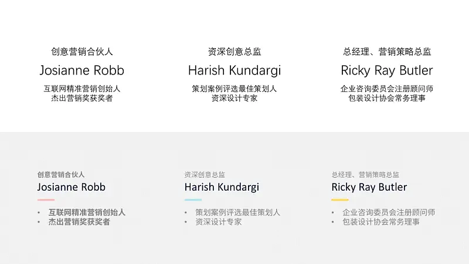Select the small gray 资深创意总监 label
This screenshot has height=264, width=469.
click(x=205, y=174)
